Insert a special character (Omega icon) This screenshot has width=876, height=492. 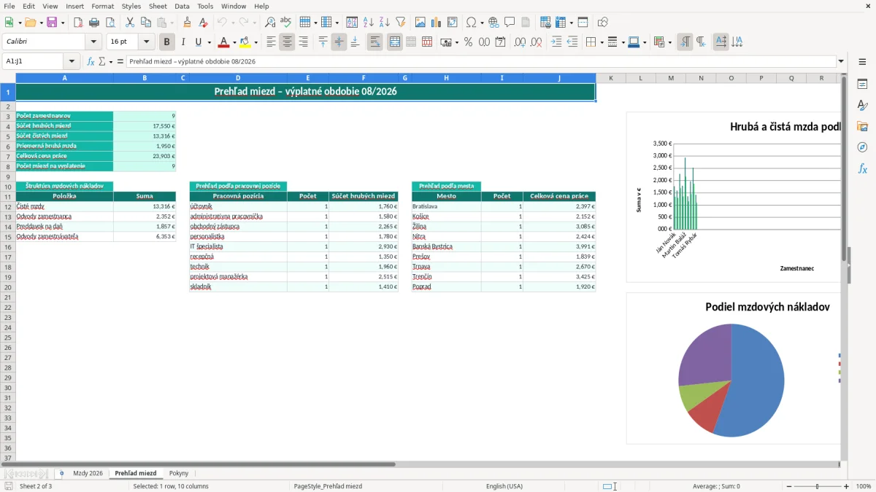471,23
